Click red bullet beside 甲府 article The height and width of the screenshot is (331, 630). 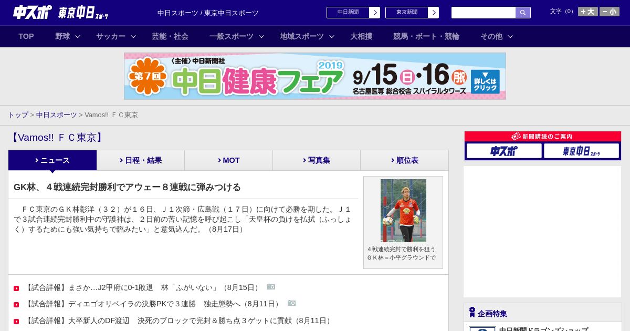(x=16, y=288)
